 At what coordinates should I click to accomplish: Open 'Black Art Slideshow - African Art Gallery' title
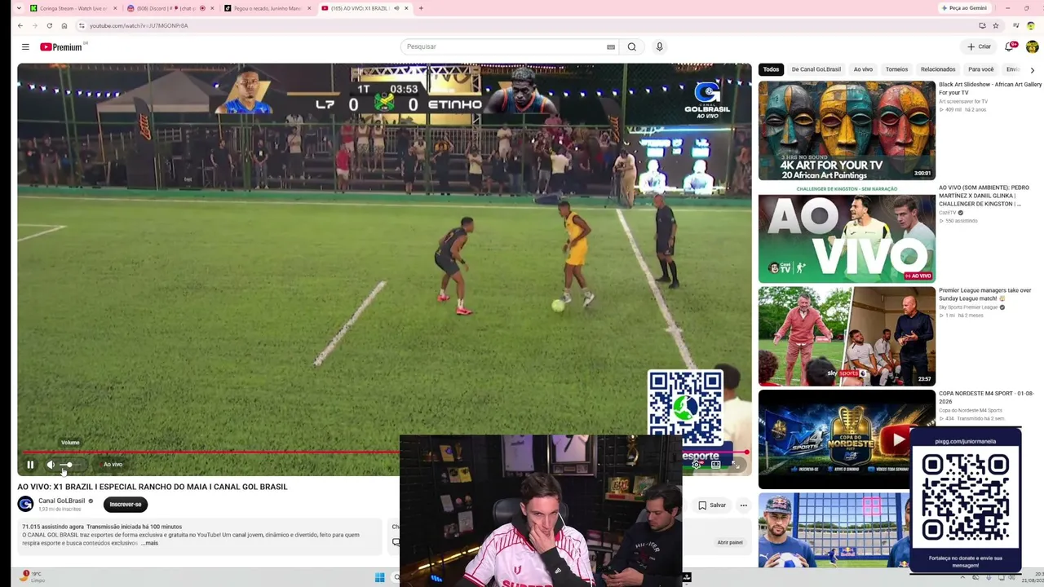click(x=990, y=88)
